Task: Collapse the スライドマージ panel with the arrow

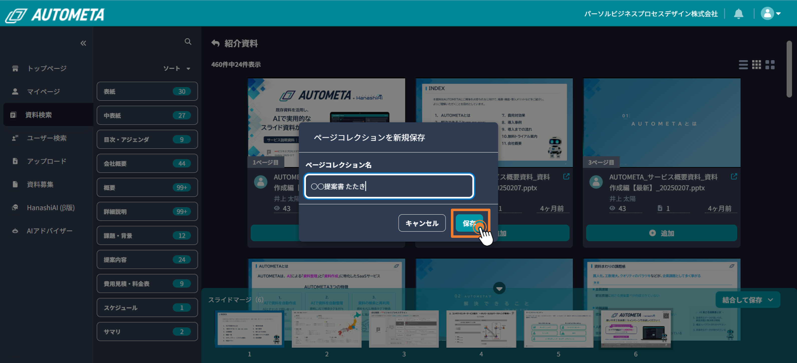Action: pyautogui.click(x=499, y=288)
